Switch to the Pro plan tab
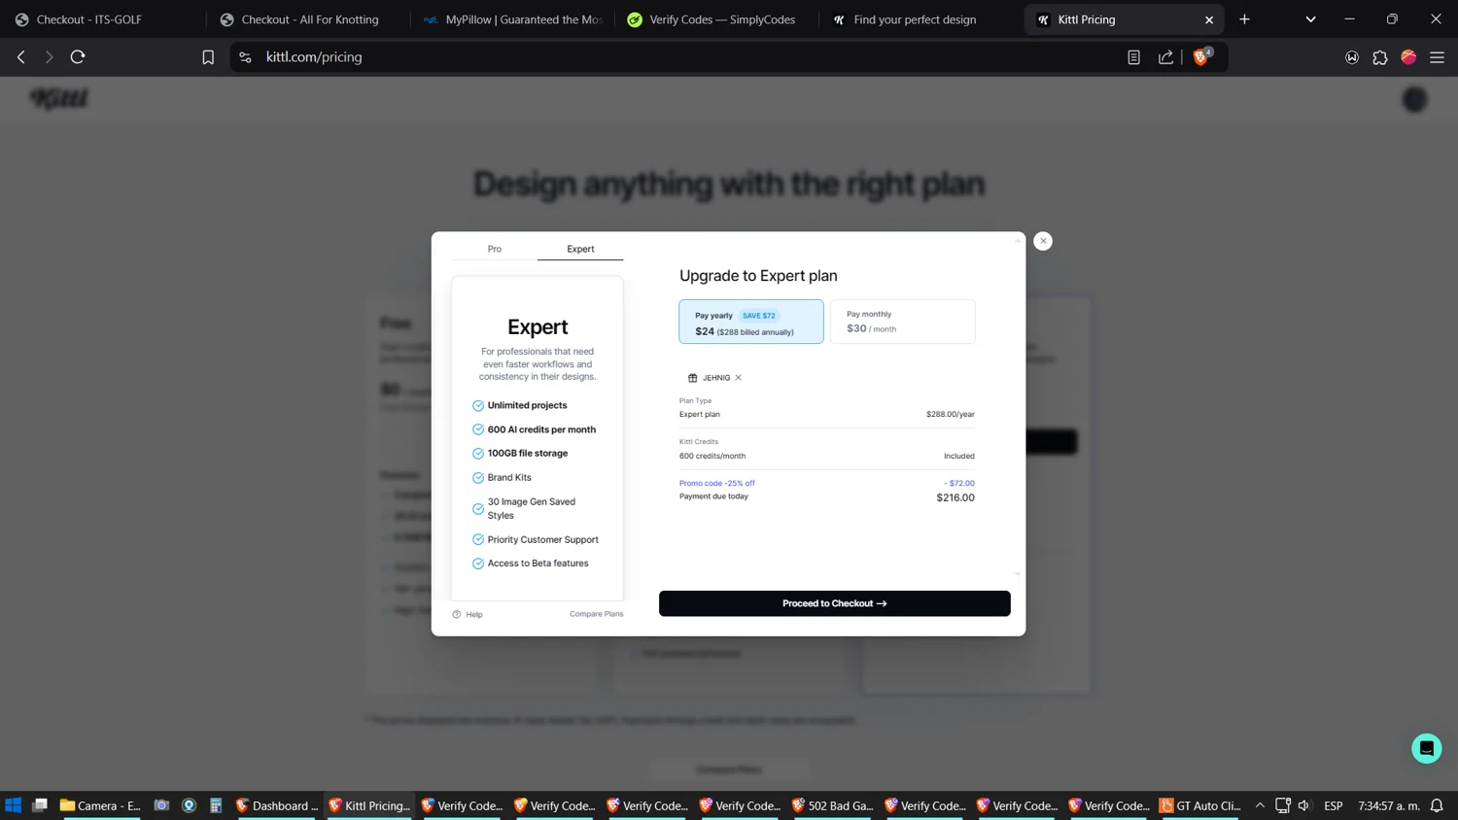 coord(495,249)
